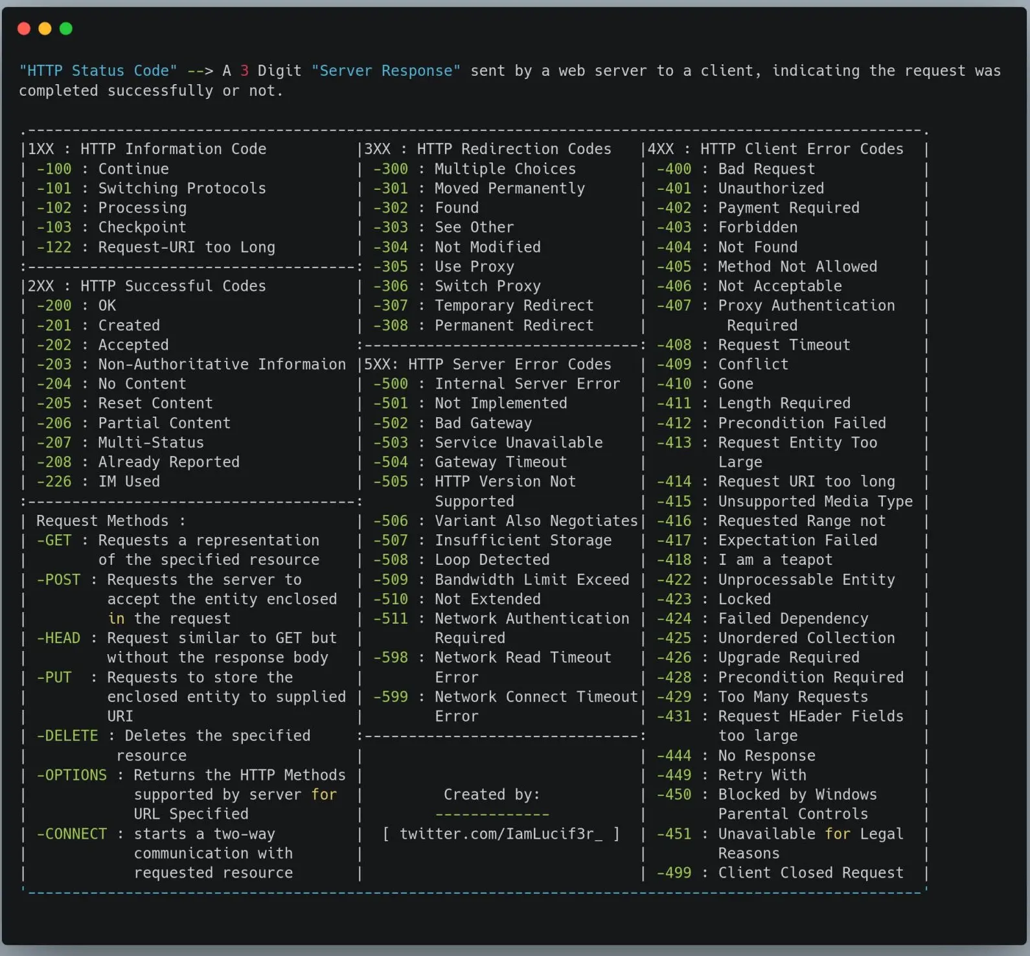Screen dimensions: 1030x956
Task: Click the twitter.com/IamLucif3r_ credit link
Action: tap(501, 834)
